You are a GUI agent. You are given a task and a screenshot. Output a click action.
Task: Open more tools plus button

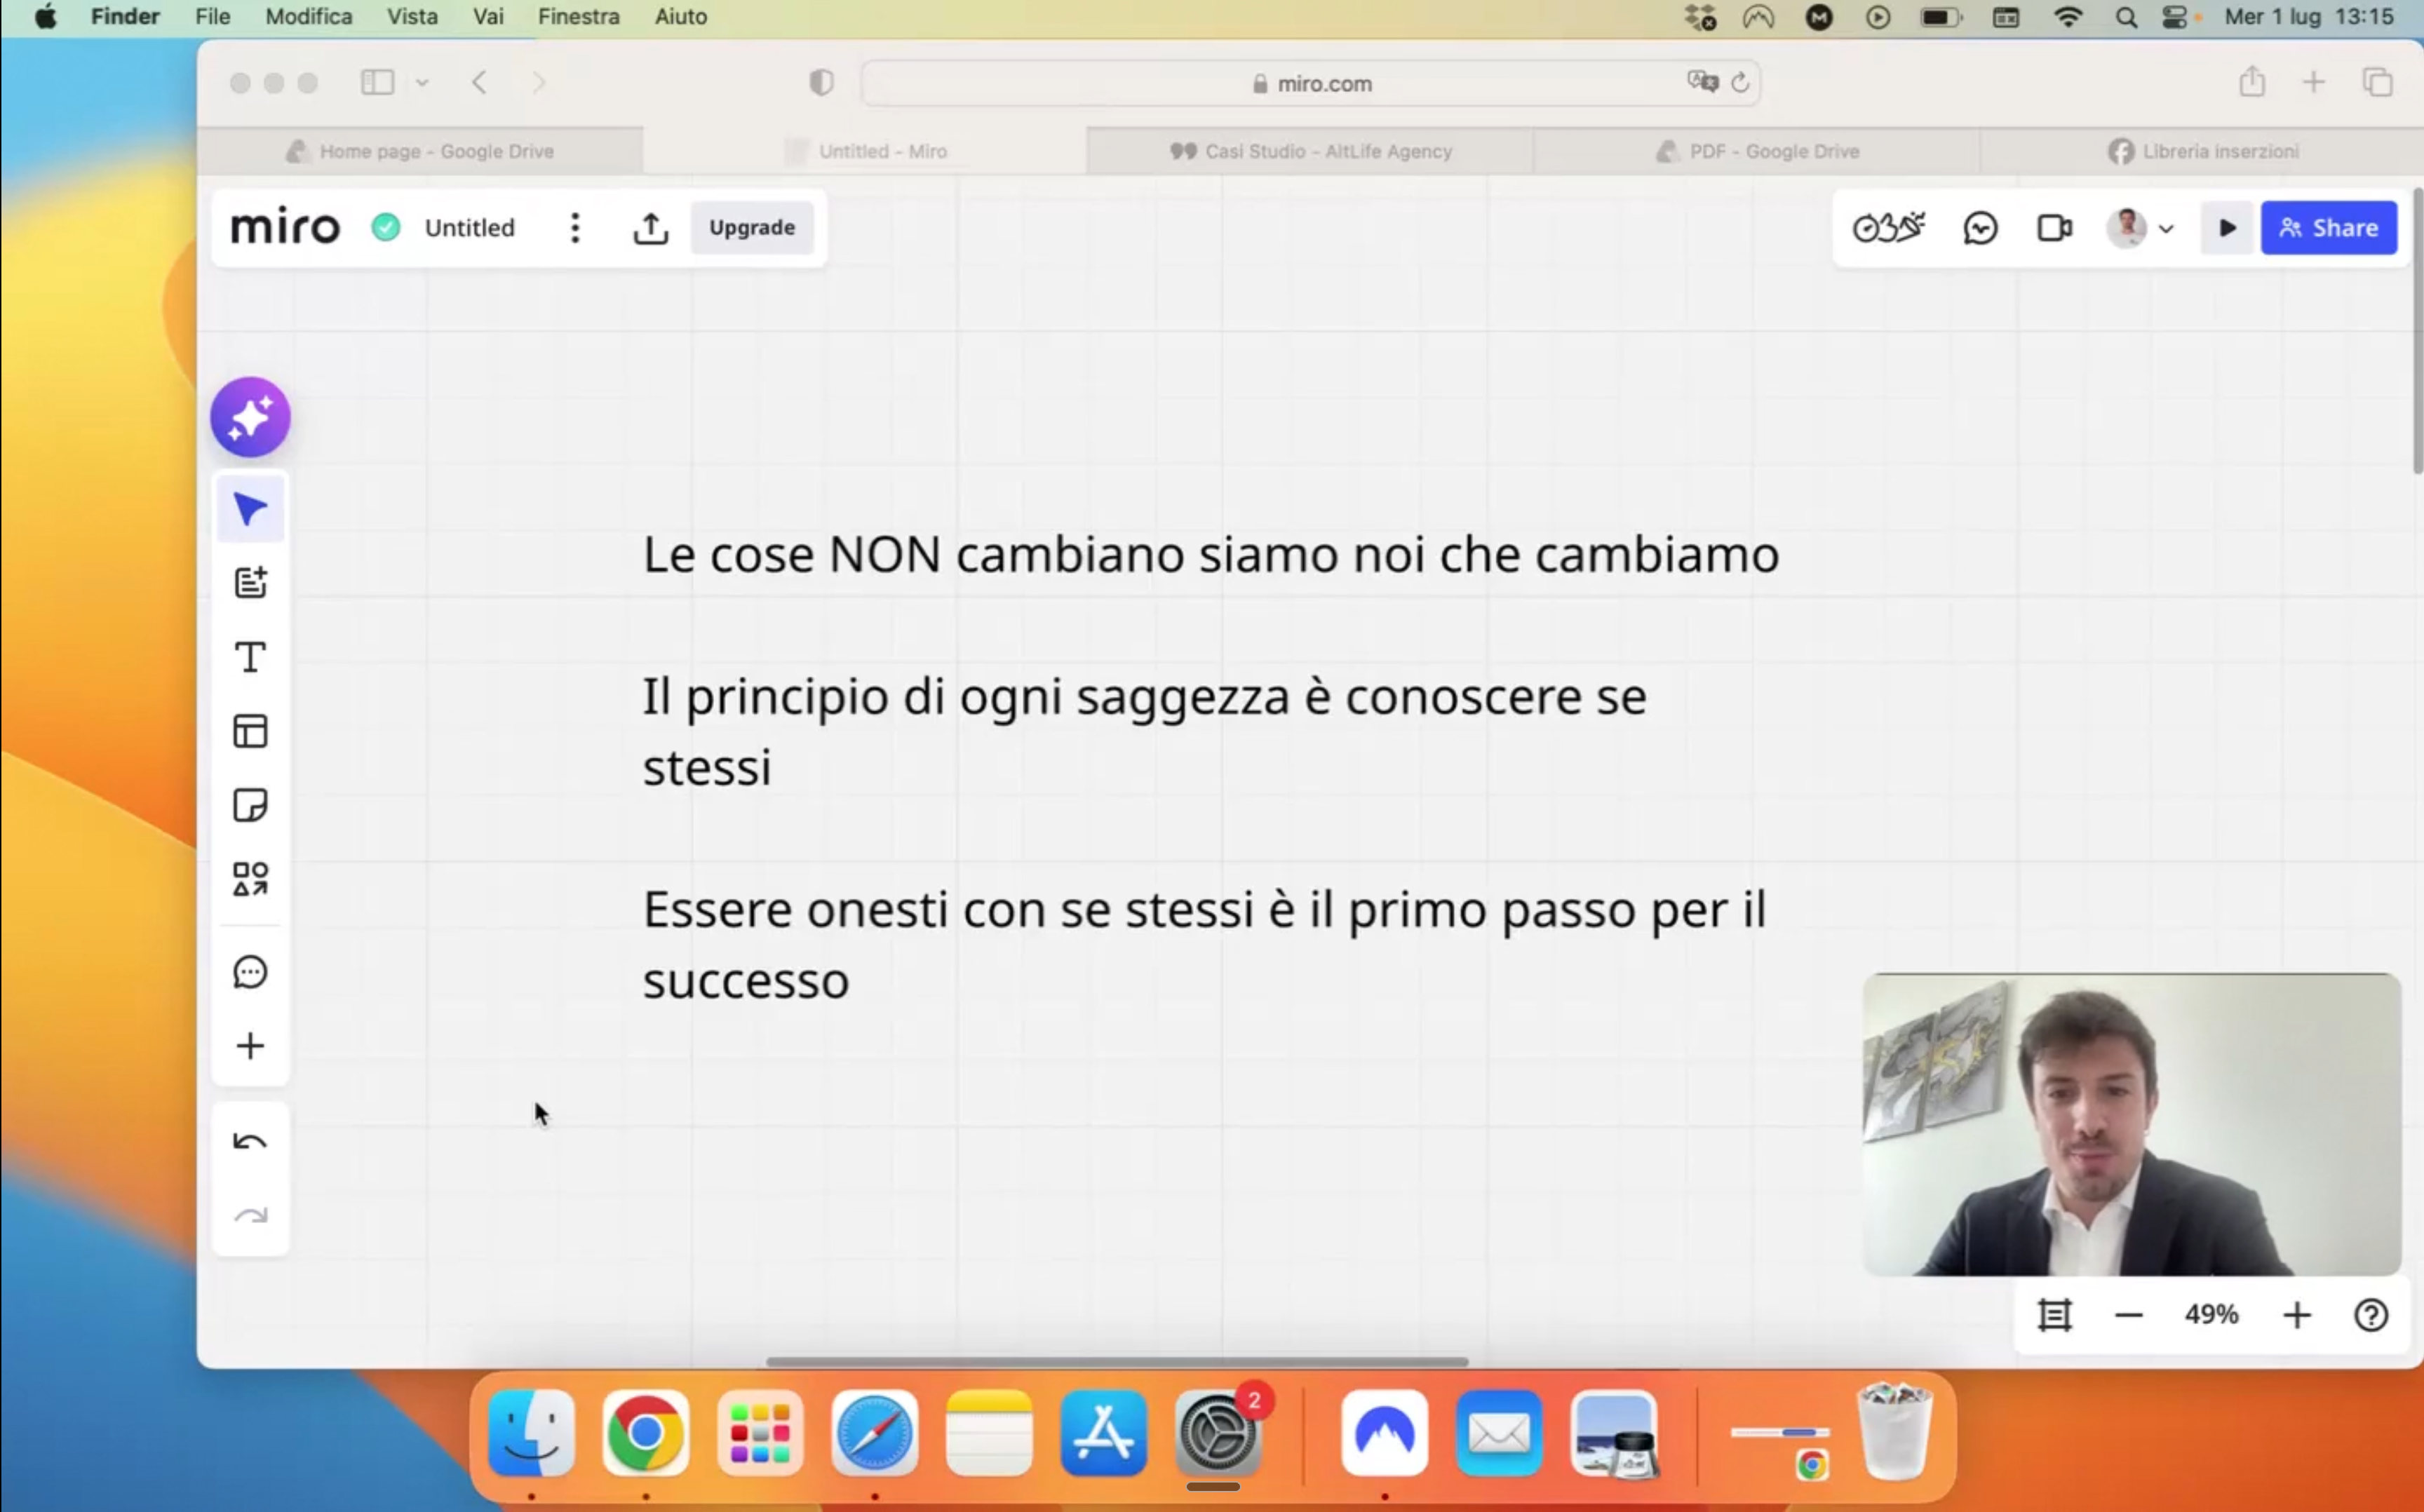(x=250, y=1046)
